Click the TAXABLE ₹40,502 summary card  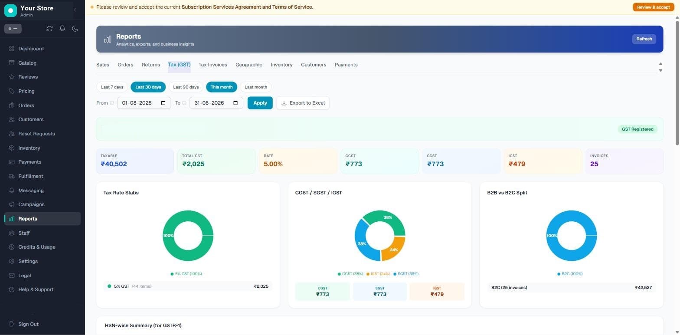click(x=135, y=161)
